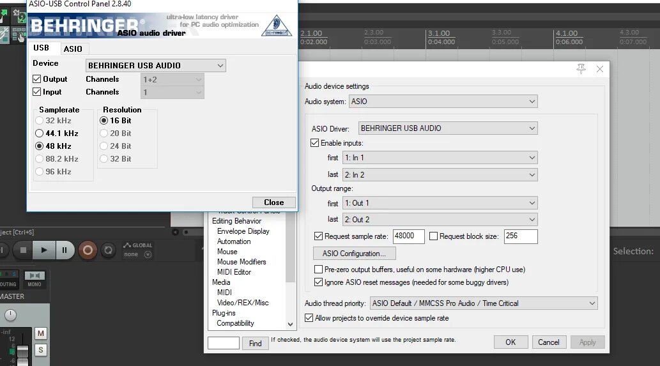Click the sample rate field showing 48000
Image resolution: width=660 pixels, height=366 pixels.
click(x=409, y=236)
